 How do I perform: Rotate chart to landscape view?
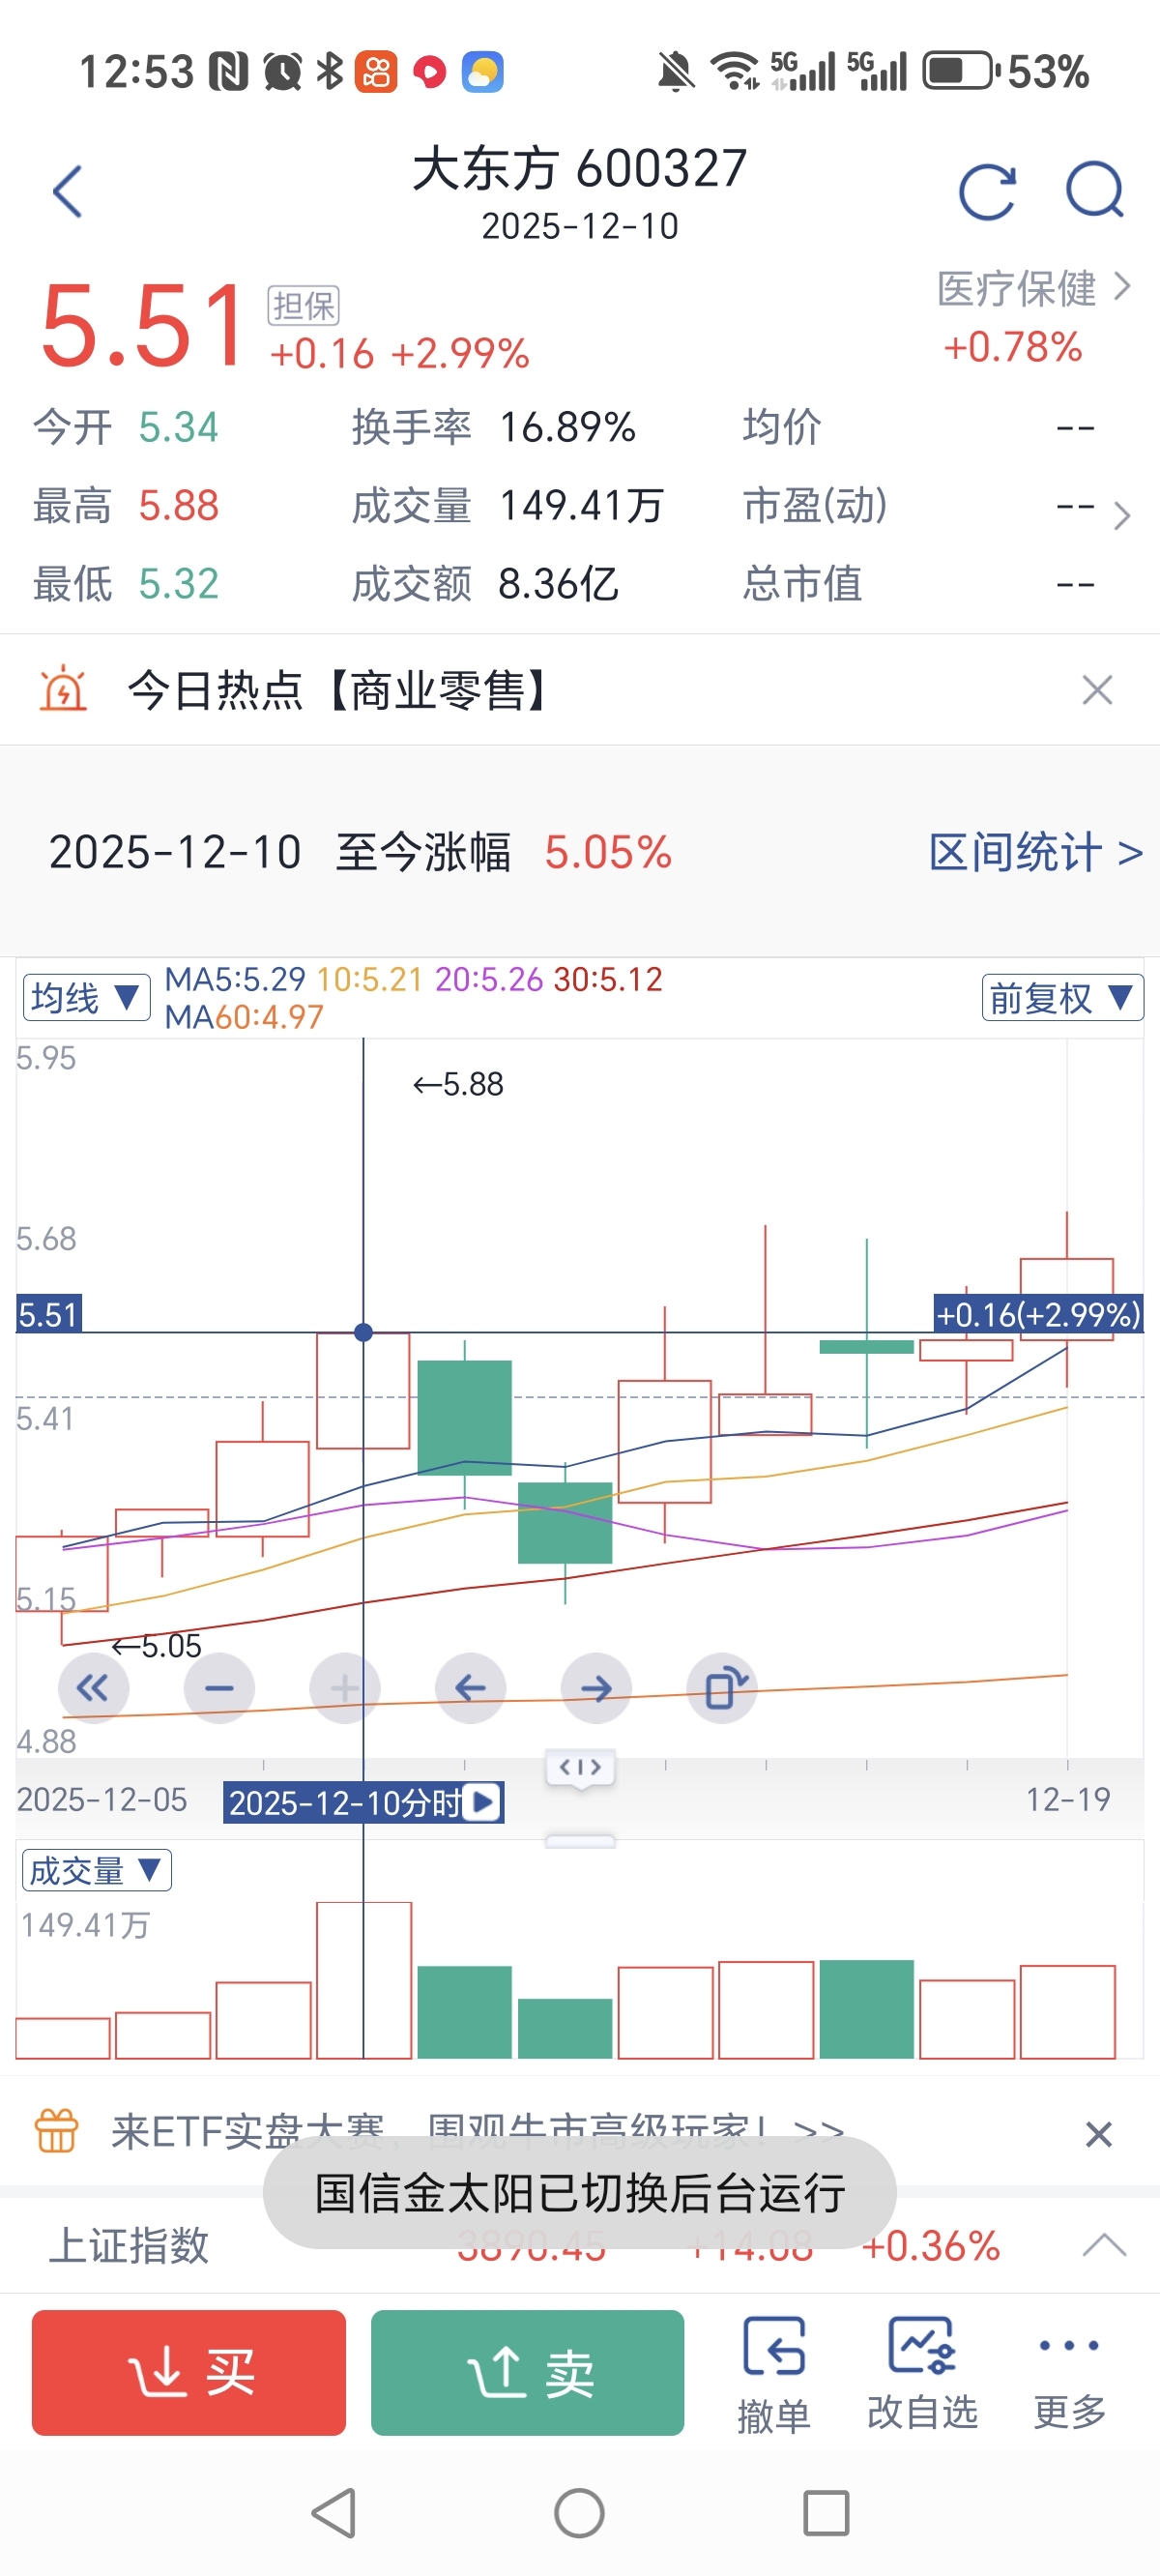[722, 1689]
